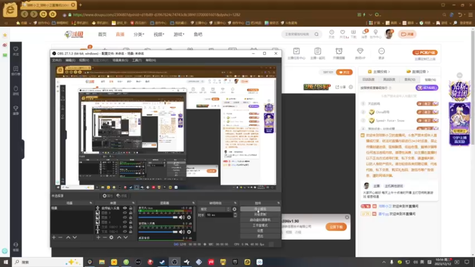
Task: Click the orange 开播 button on Douyu
Action: pyautogui.click(x=407, y=34)
